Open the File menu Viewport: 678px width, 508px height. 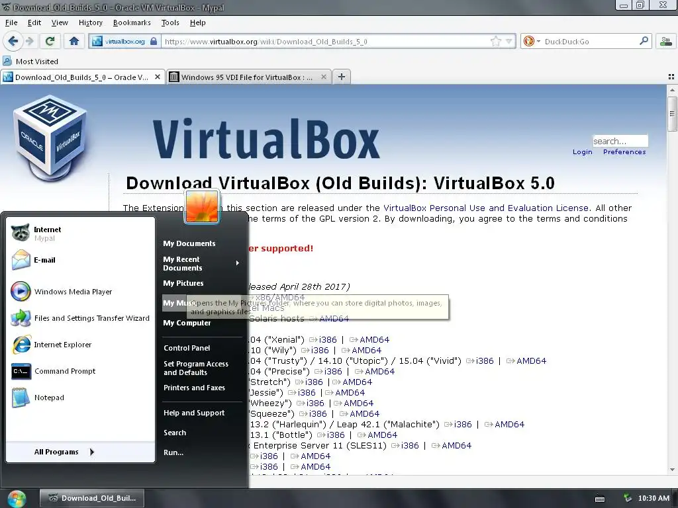(x=11, y=22)
